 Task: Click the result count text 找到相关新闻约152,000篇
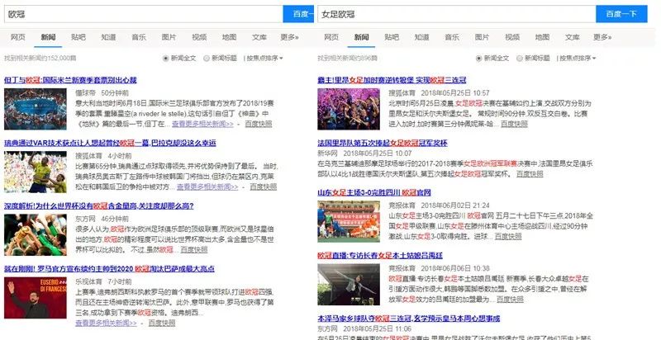point(40,59)
